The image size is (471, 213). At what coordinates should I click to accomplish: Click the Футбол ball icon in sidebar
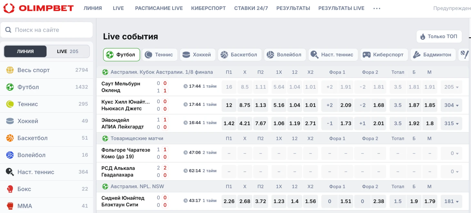[10, 87]
